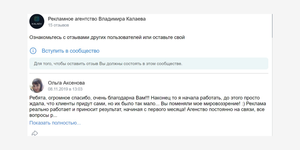Click the review date 08.11.2019 в 13:03
This screenshot has height=150, width=300.
point(65,89)
